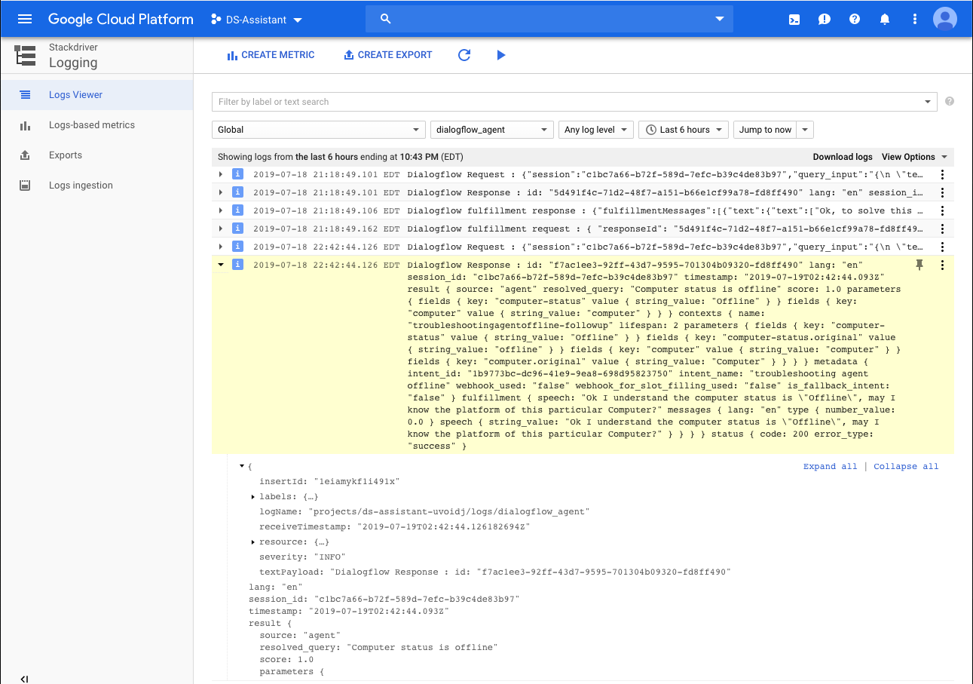Open the three-dot settings menu in top bar
Viewport: 973px width, 684px height.
coord(915,19)
